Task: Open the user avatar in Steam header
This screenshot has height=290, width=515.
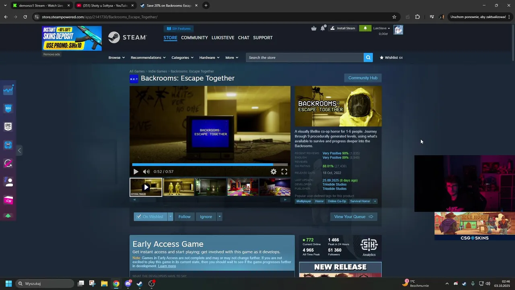Action: pyautogui.click(x=398, y=30)
